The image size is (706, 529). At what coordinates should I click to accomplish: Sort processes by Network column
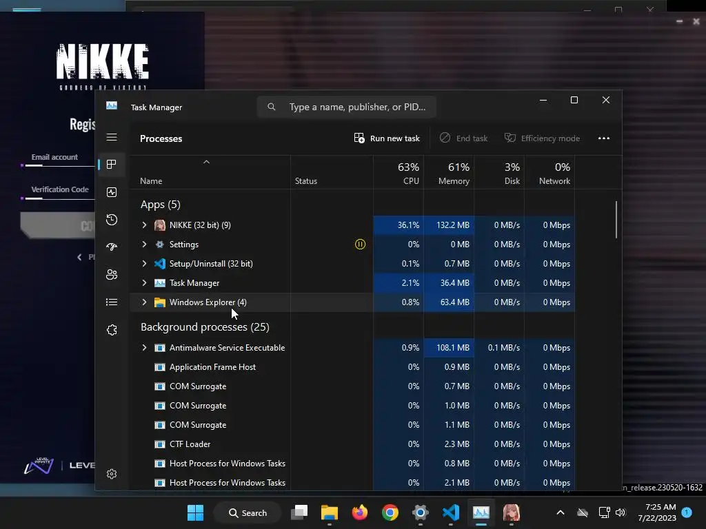tap(549, 173)
